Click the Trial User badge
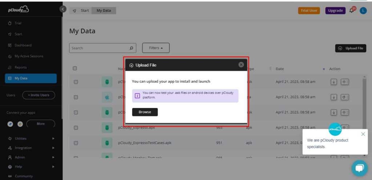This screenshot has width=372, height=180. 309,11
